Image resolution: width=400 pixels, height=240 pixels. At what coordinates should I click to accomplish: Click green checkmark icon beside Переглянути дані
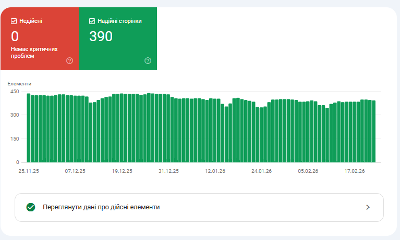coord(31,207)
